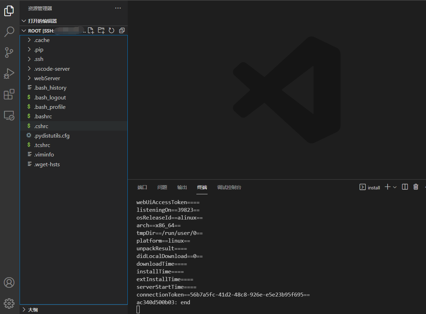
Task: Open the .bashrc file
Action: pos(74,117)
